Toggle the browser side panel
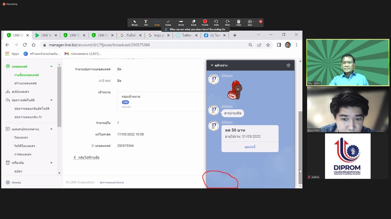 (279, 45)
